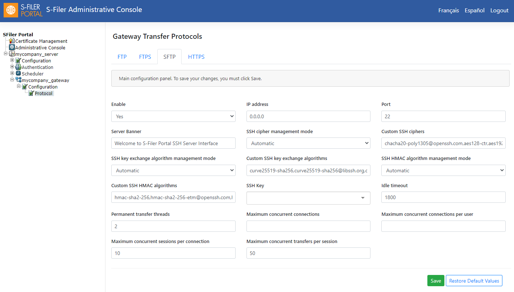This screenshot has height=292, width=514.
Task: Click the Protocol node icon
Action: point(32,93)
